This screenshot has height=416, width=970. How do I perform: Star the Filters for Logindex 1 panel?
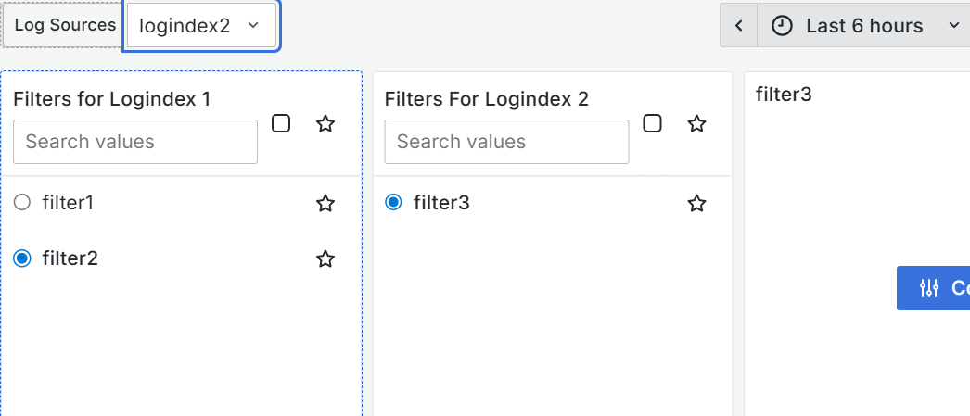tap(325, 124)
